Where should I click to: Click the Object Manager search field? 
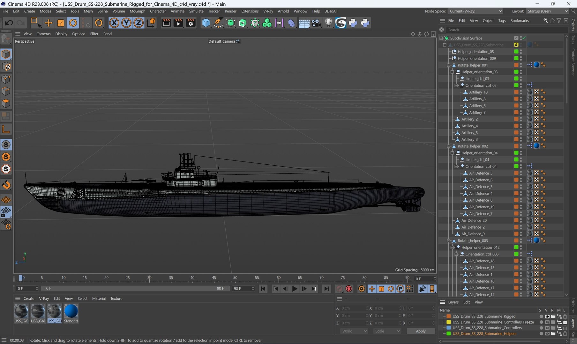(506, 30)
